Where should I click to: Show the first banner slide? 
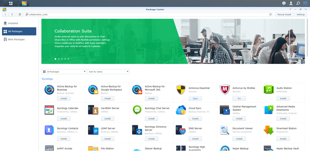coord(56,59)
